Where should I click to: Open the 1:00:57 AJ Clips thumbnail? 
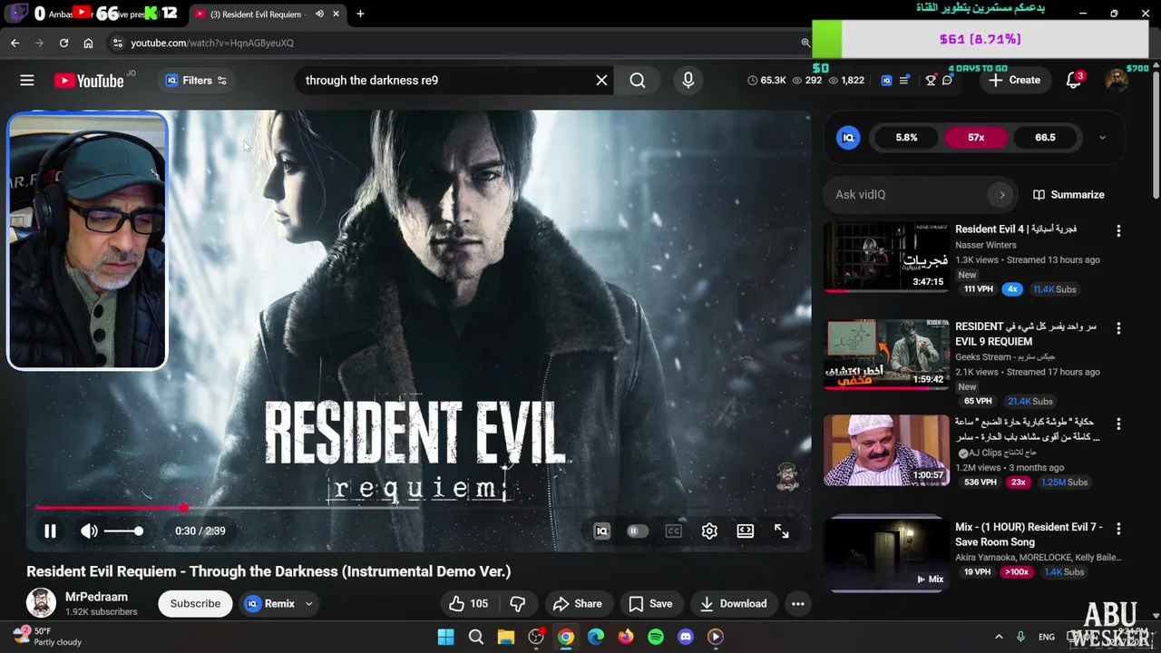[886, 451]
